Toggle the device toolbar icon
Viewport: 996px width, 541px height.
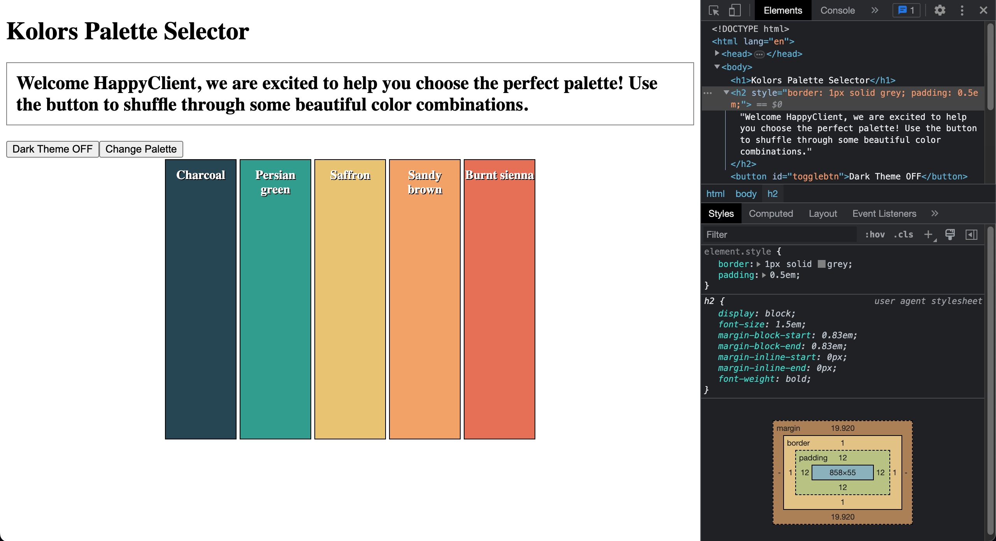coord(734,11)
